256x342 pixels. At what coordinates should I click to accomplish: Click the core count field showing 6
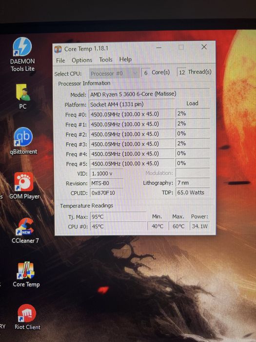(x=146, y=73)
